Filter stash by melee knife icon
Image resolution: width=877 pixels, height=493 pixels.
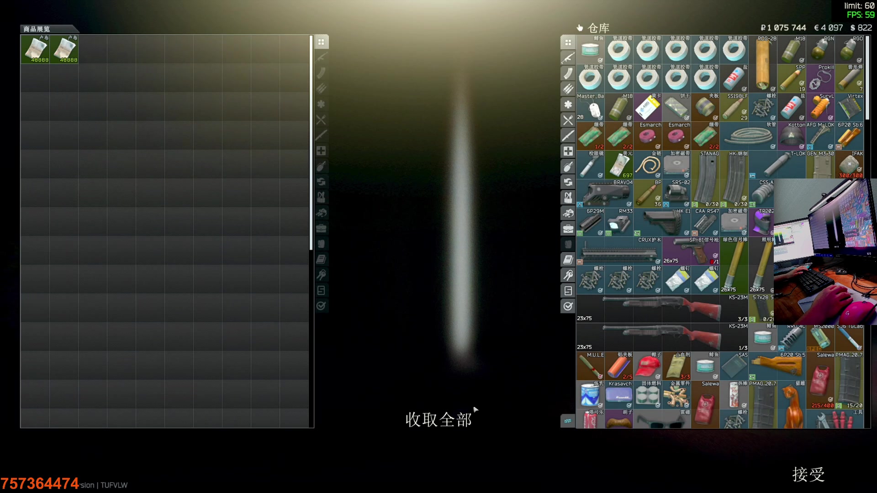[568, 136]
